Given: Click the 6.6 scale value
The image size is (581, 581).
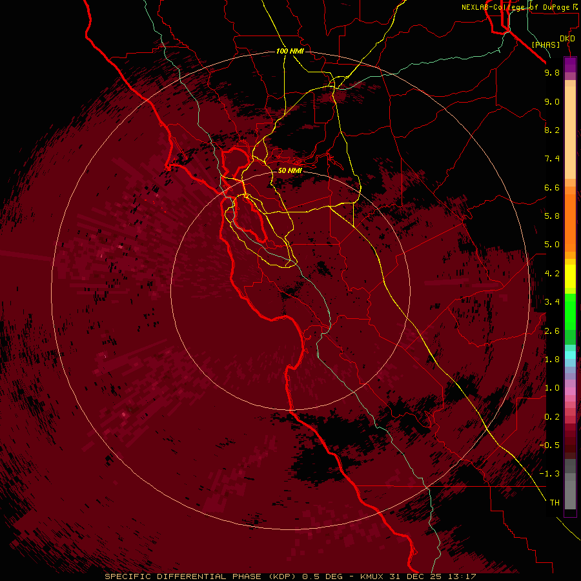Looking at the screenshot, I should coord(552,187).
